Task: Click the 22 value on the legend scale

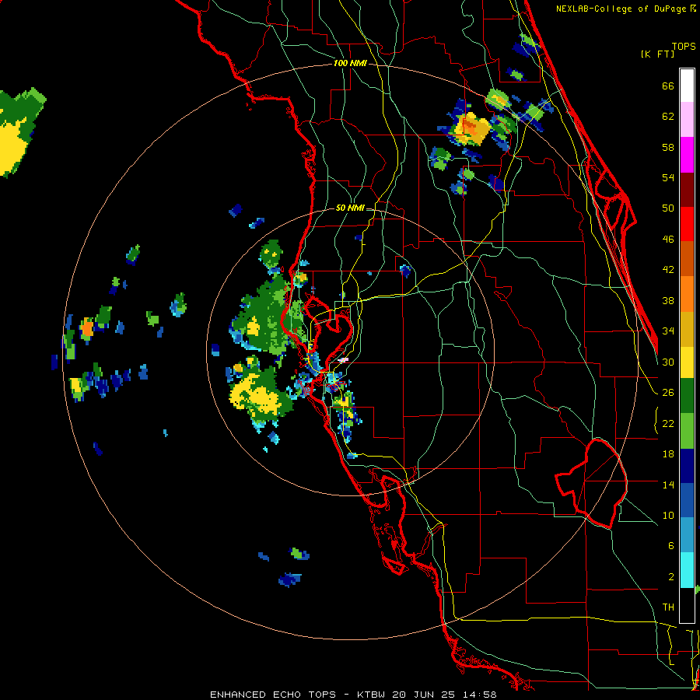Action: pyautogui.click(x=668, y=424)
